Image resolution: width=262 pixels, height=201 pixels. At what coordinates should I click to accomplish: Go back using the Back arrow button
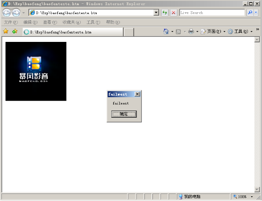(x=7, y=13)
